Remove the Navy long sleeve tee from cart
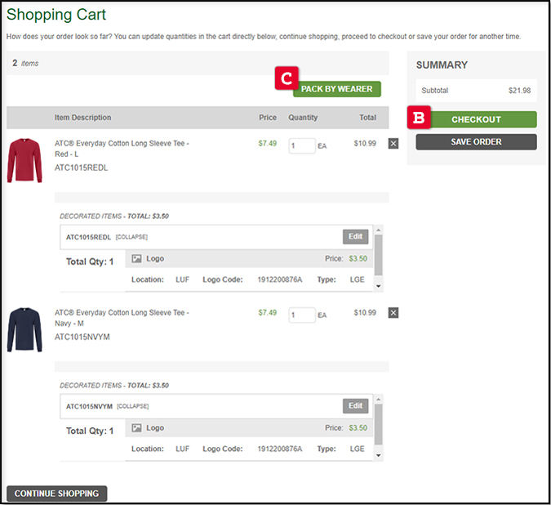The image size is (551, 505). click(393, 313)
